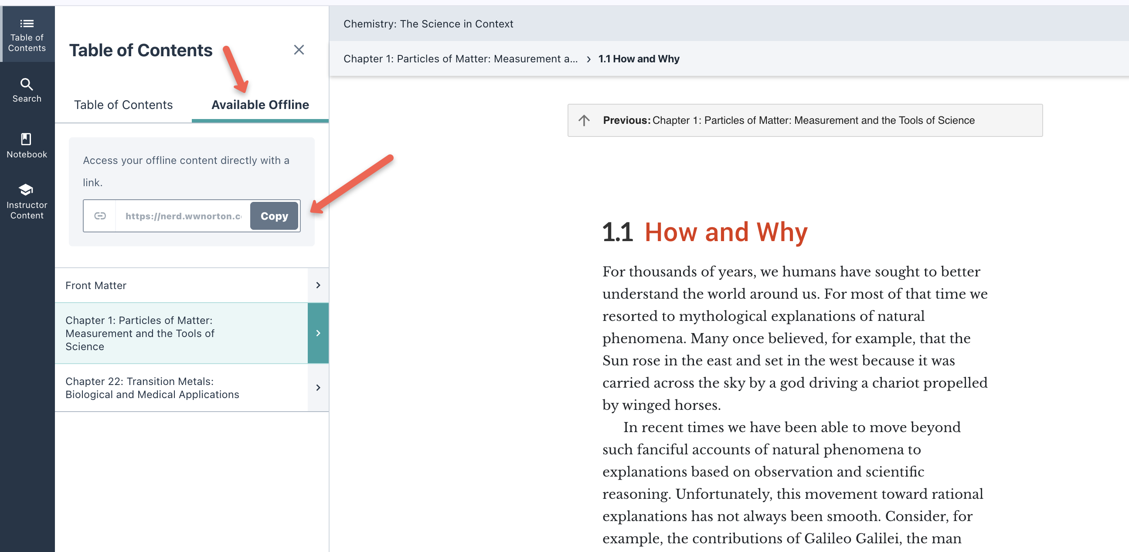Click the offline link URL field
The width and height of the screenshot is (1129, 552).
(x=183, y=216)
